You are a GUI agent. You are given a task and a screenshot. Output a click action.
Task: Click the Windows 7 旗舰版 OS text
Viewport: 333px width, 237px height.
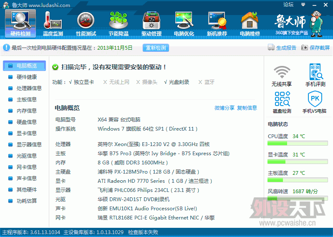tap(147, 129)
